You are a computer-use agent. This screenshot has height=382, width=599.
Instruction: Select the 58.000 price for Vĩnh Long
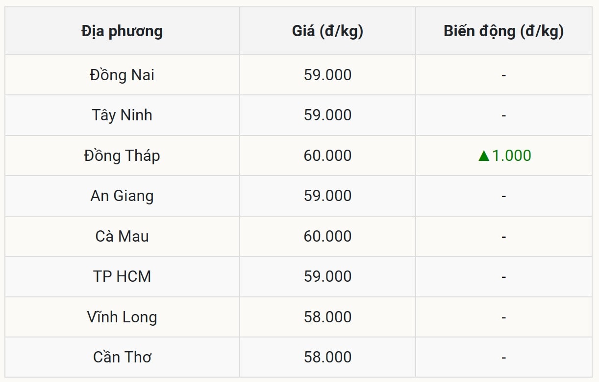(327, 317)
